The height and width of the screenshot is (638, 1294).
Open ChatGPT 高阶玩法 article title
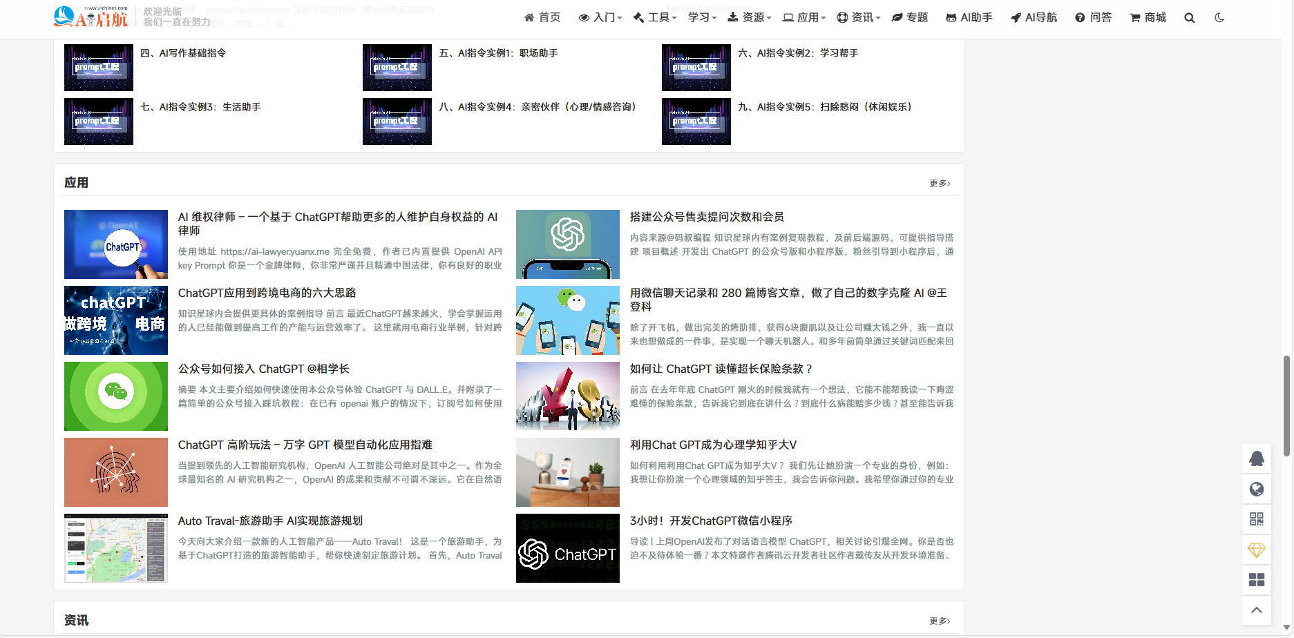305,445
